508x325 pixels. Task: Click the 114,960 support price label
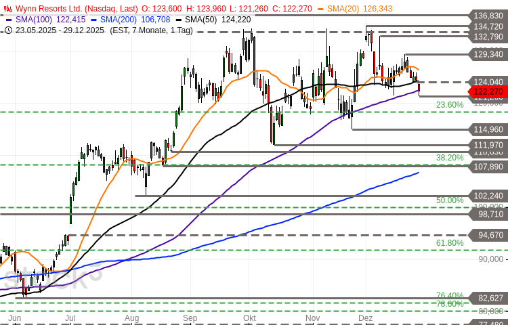pyautogui.click(x=488, y=129)
